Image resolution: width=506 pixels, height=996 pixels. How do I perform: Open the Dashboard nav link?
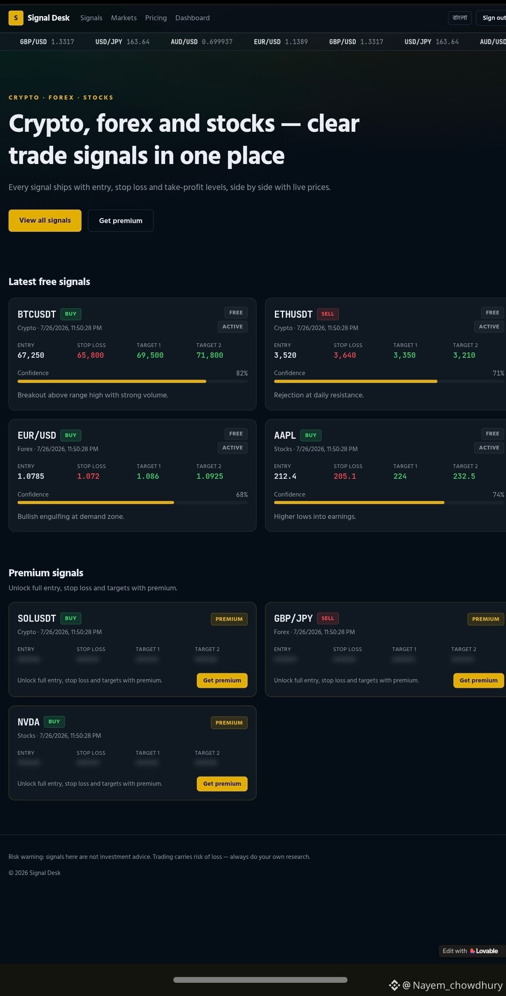point(192,18)
